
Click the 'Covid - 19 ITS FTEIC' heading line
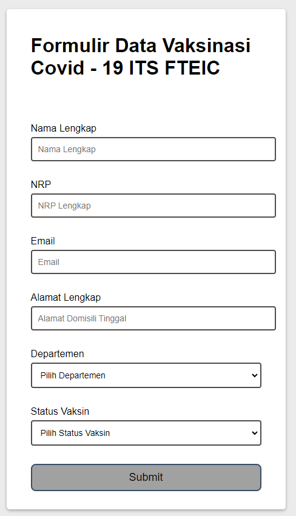point(125,68)
